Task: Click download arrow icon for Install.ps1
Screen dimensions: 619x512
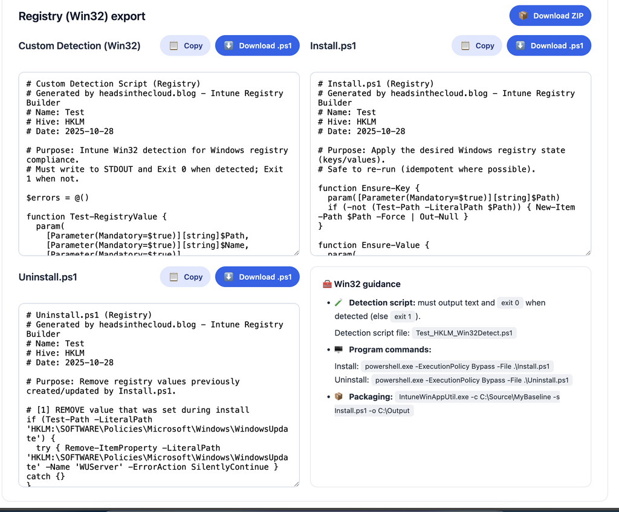Action: 520,46
